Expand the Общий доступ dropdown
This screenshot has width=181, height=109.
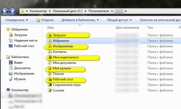coord(119,20)
